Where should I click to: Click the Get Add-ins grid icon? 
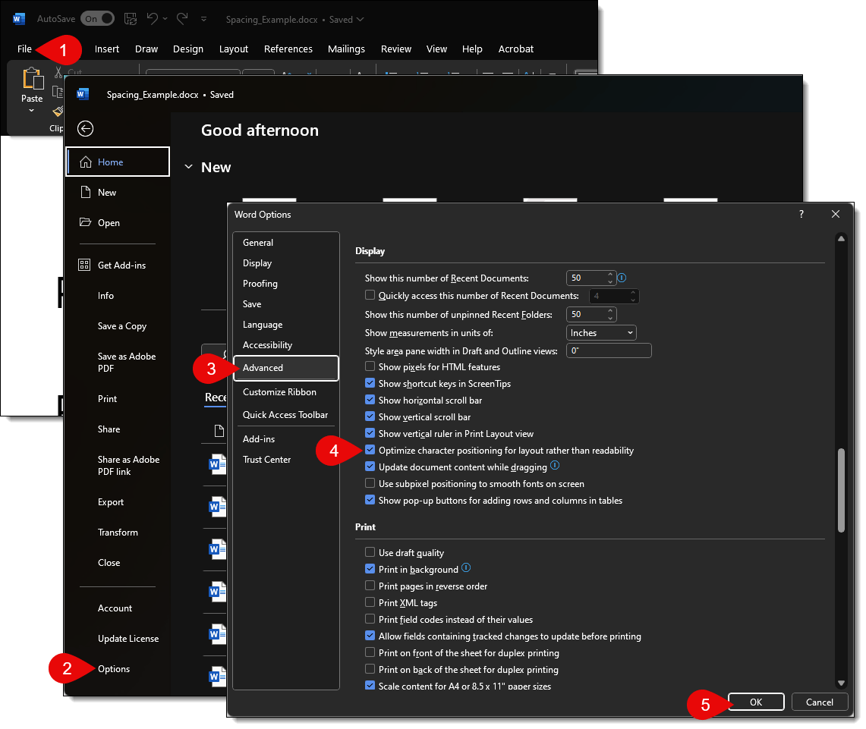(84, 265)
